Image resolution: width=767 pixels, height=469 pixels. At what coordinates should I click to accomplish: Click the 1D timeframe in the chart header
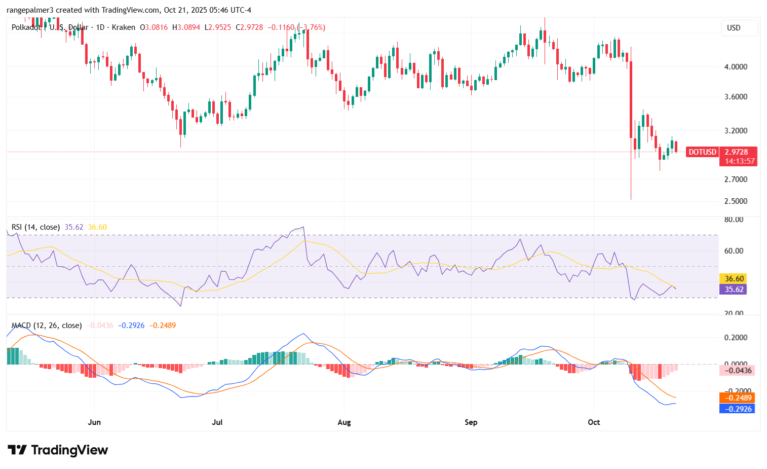pyautogui.click(x=100, y=27)
